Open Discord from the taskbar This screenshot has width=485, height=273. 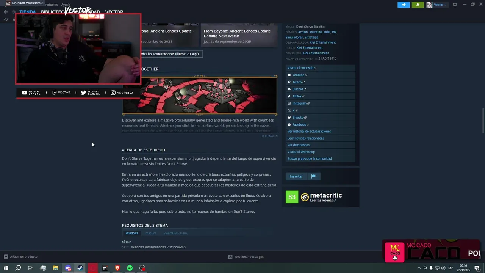68,268
